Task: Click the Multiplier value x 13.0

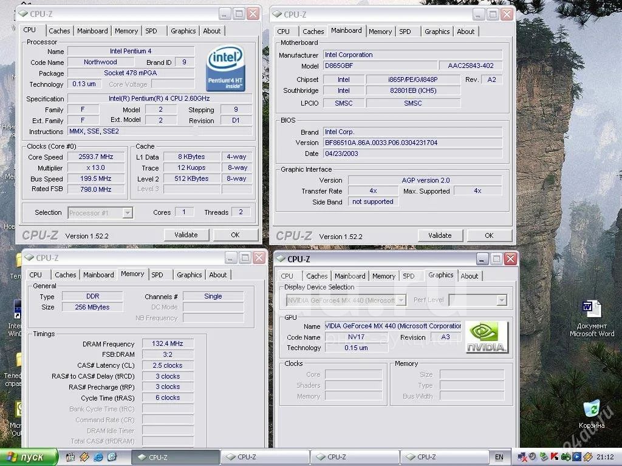Action: (x=95, y=167)
